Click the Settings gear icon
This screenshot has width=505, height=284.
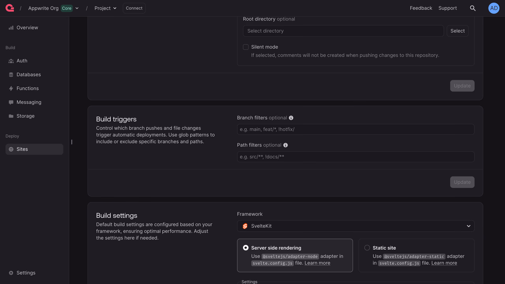[11, 273]
